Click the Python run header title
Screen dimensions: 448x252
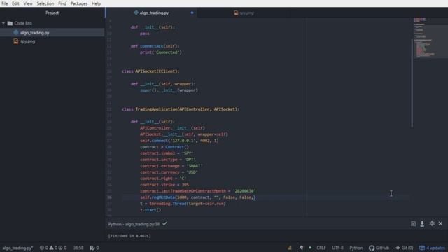click(x=134, y=224)
